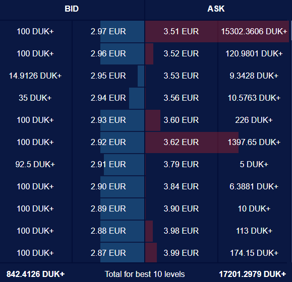292x282 pixels.
Task: Click the 15302.3606 DUK+ ask volume
Action: point(254,31)
